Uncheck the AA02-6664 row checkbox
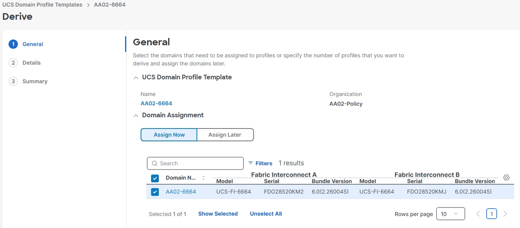520x228 pixels. pyautogui.click(x=155, y=192)
